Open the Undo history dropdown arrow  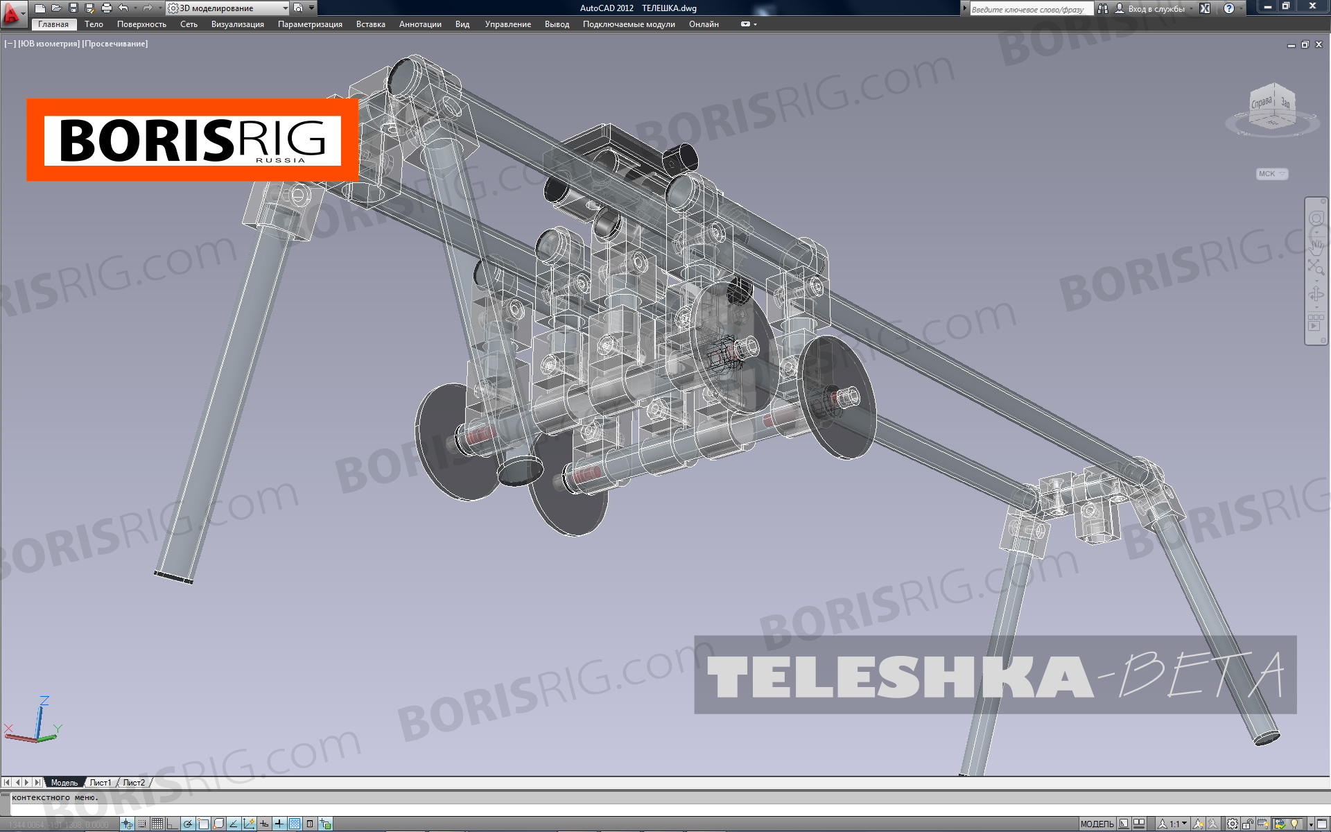point(135,8)
